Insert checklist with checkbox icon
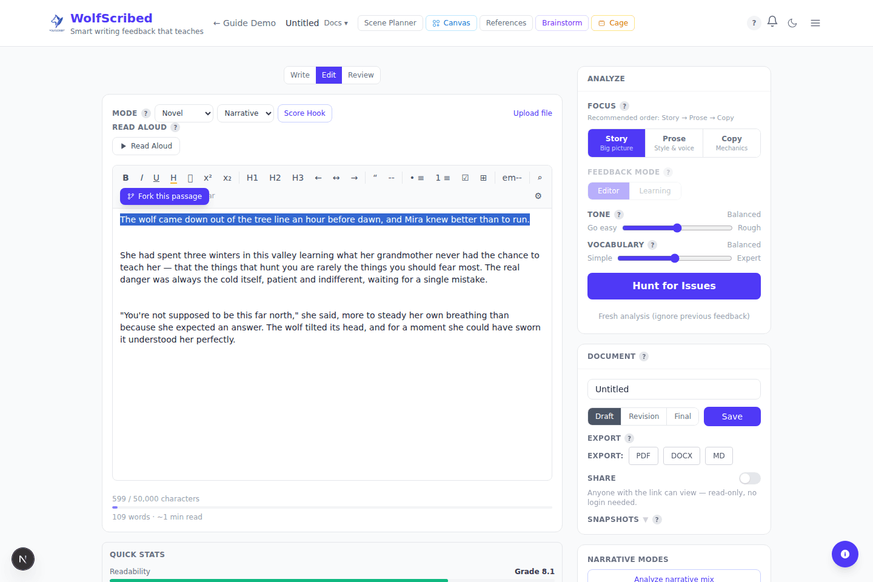Screen dimensions: 873x582 [x=465, y=178]
